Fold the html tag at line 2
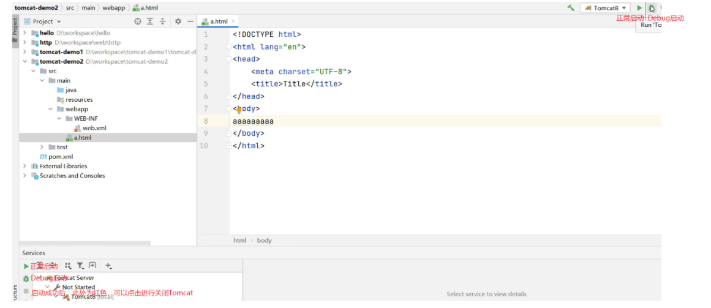This screenshot has height=308, width=711. (228, 47)
